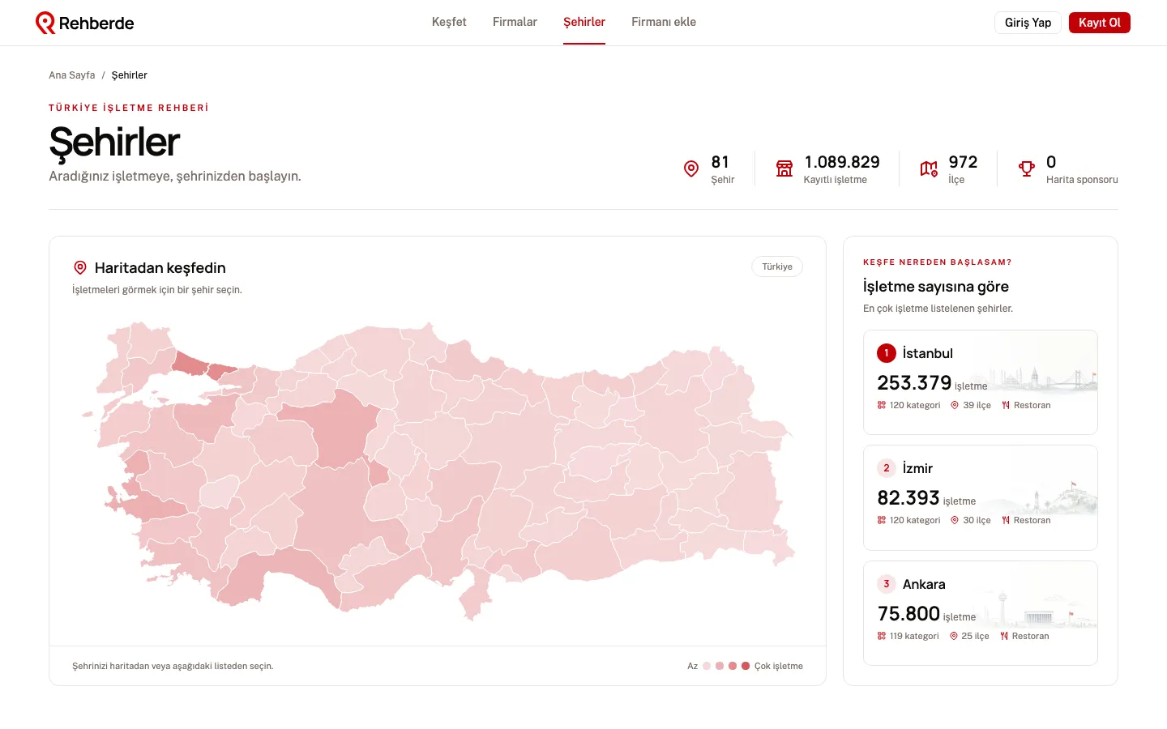
Task: Click the lightest legend dot next to Az
Action: (707, 666)
